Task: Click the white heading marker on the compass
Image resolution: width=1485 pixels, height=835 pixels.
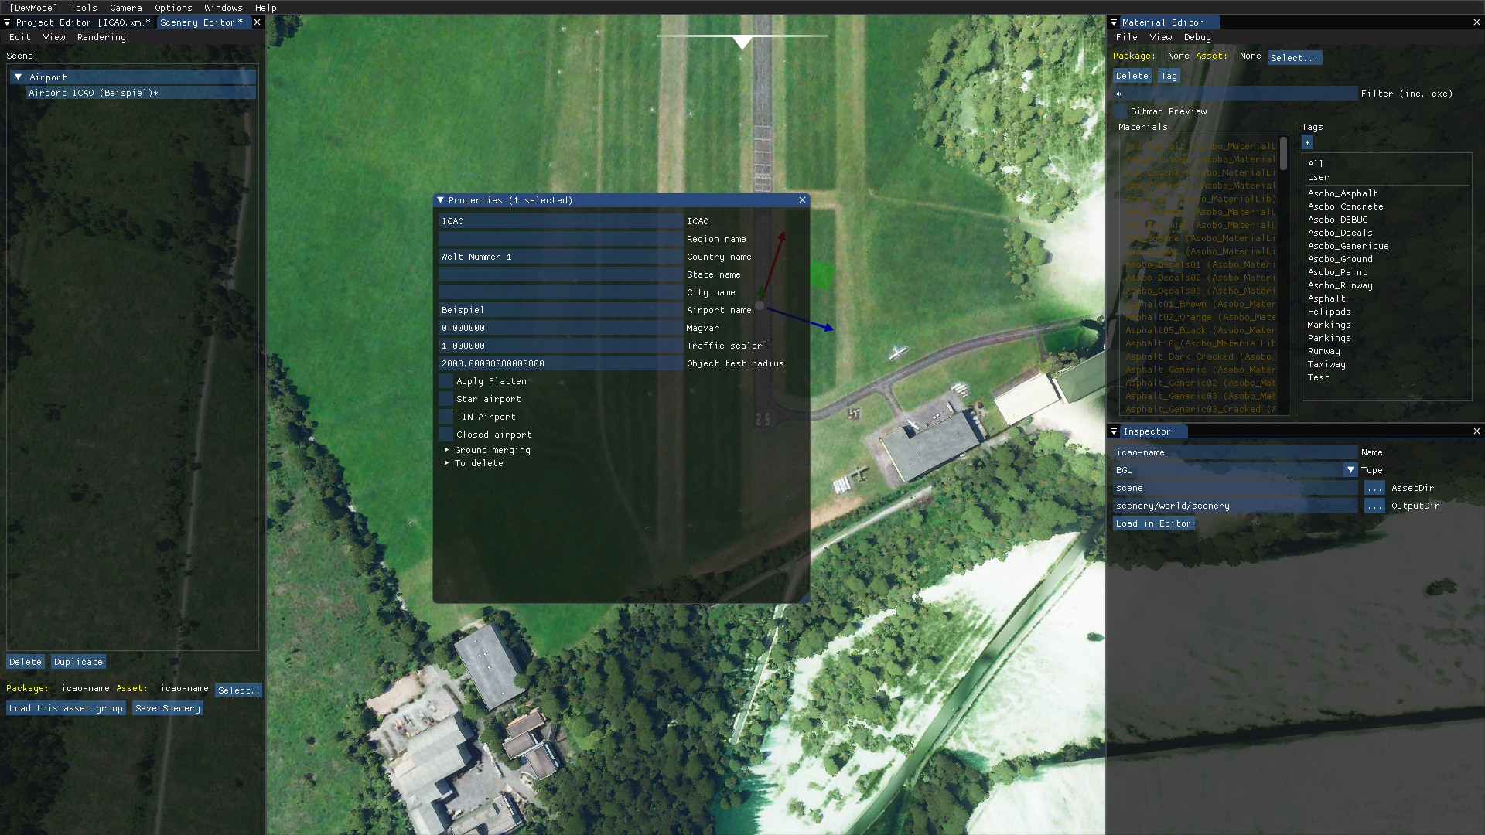Action: [742, 42]
